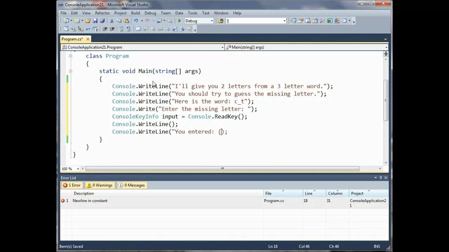Toggle the 0 Warnings filter button

point(100,185)
